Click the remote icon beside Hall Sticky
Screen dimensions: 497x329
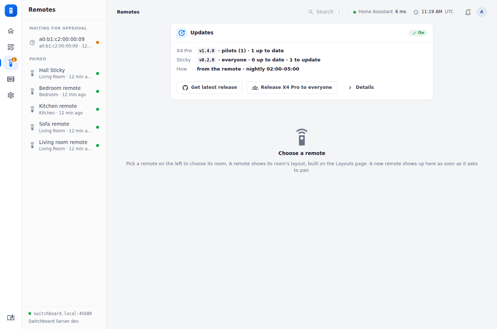coord(32,73)
